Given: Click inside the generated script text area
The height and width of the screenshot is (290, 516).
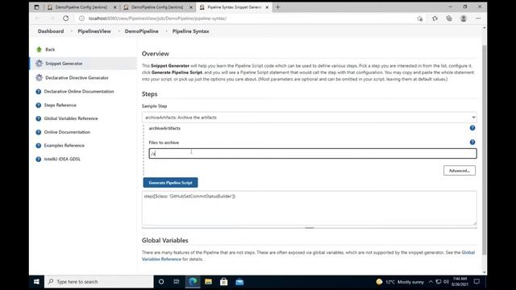Looking at the screenshot, I should 310,208.
